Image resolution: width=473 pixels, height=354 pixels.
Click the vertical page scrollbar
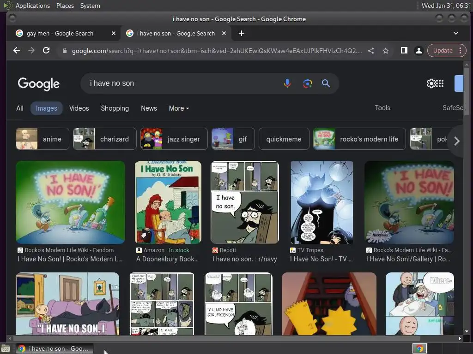[467, 91]
